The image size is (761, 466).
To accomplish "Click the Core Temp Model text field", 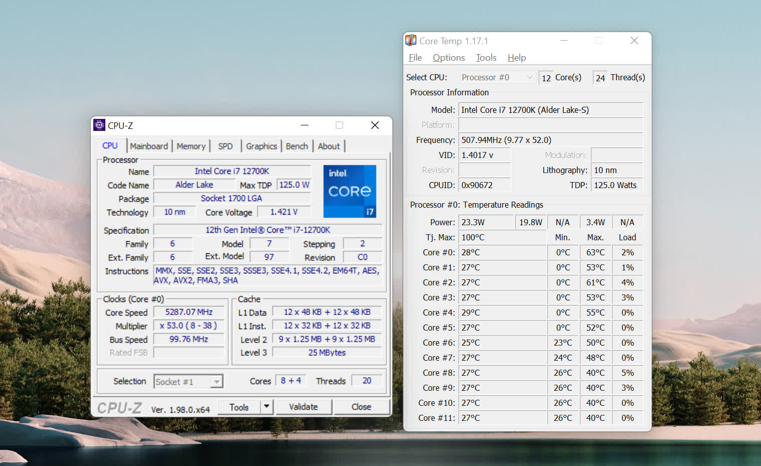I will [550, 110].
